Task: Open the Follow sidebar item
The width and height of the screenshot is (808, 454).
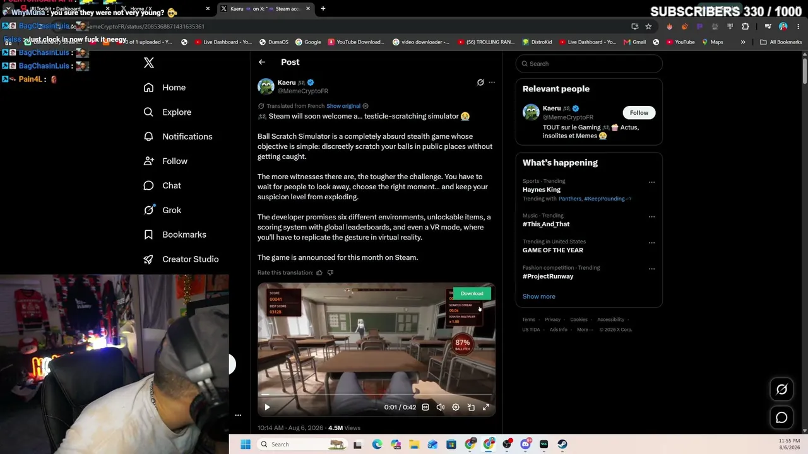Action: pyautogui.click(x=165, y=161)
